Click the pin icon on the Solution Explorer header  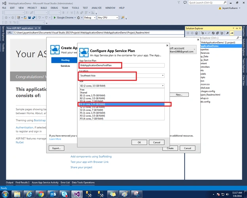coord(237,28)
